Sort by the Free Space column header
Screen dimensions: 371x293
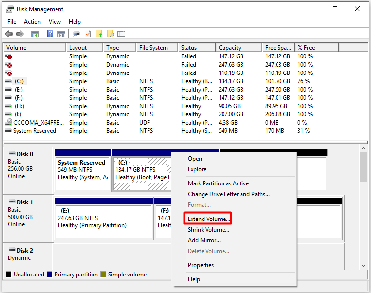click(x=278, y=48)
